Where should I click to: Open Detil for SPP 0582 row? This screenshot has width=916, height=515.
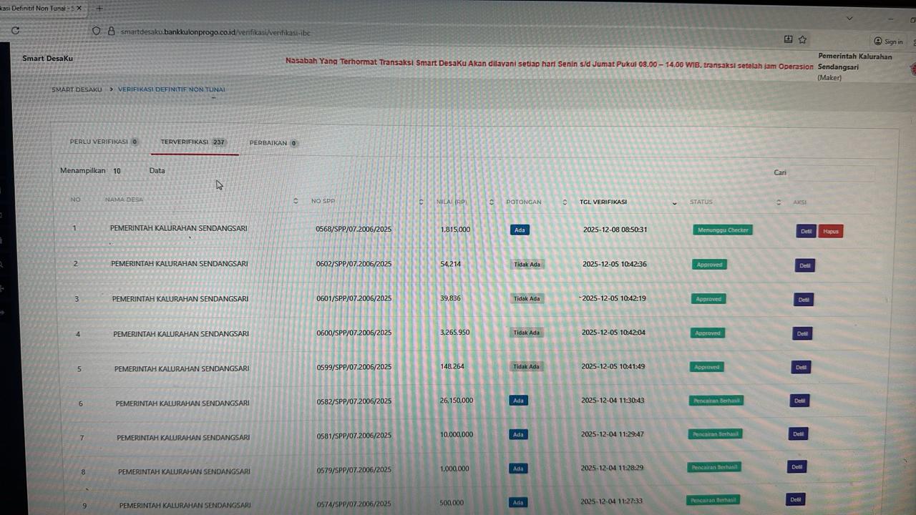click(x=799, y=401)
